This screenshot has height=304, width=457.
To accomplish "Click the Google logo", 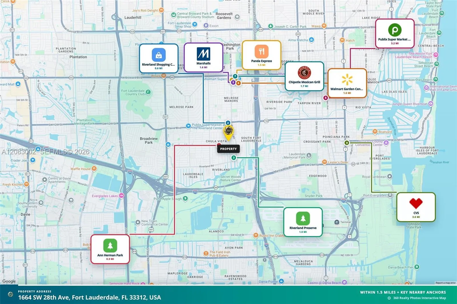I will (9, 281).
